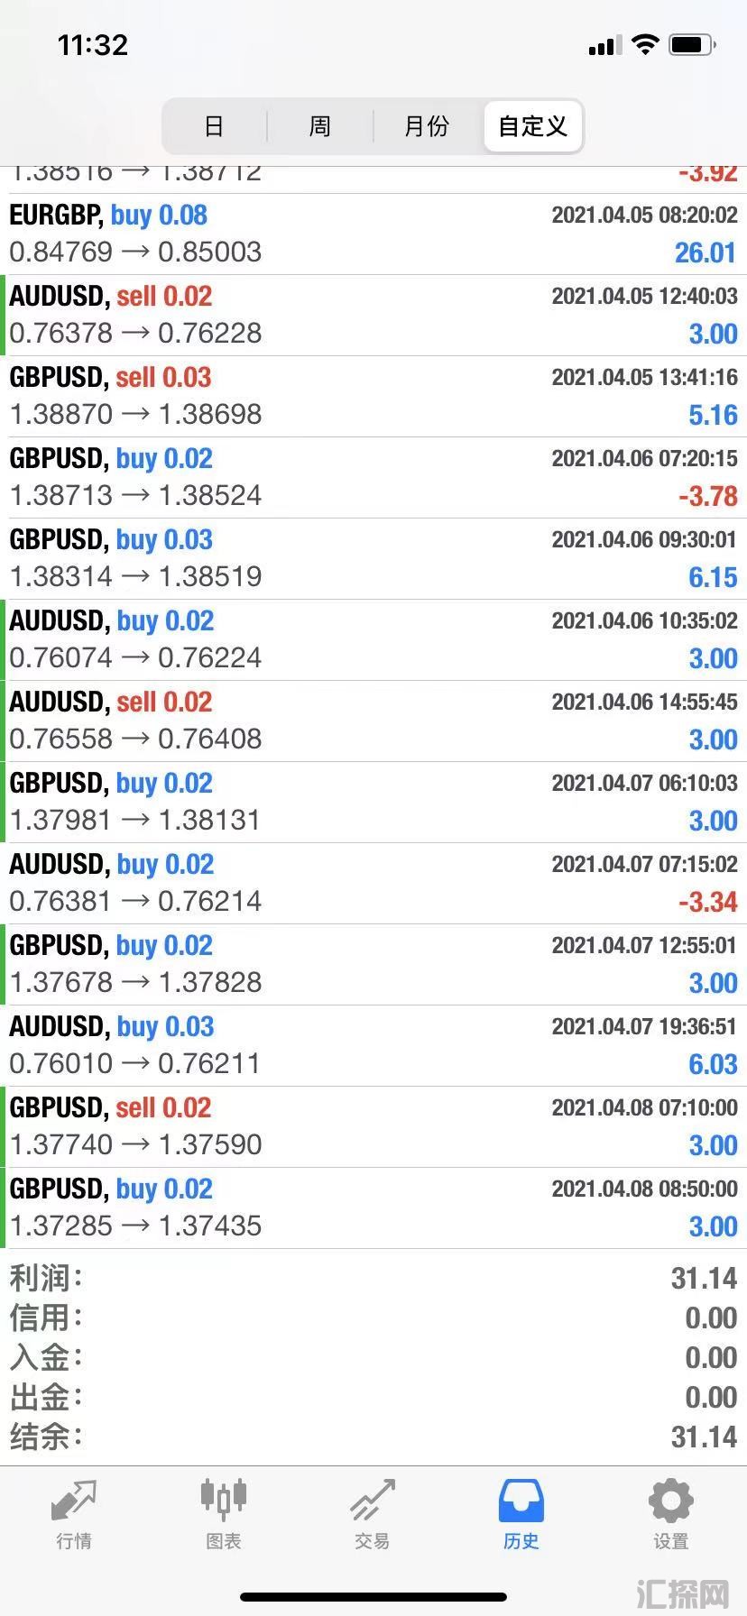Viewport: 747px width, 1616px height.
Task: Switch to the 月份 month period tab
Action: tap(427, 126)
